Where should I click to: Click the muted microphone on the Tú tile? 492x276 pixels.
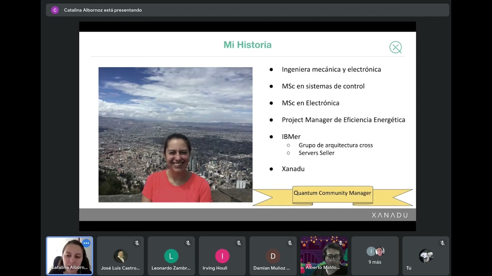click(442, 243)
